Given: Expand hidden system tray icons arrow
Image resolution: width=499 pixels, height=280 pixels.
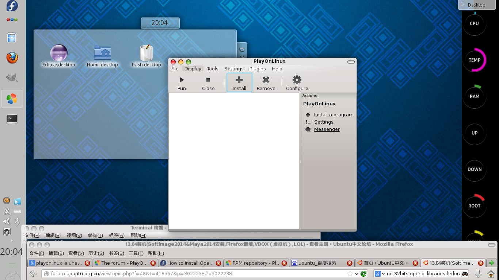Looking at the screenshot, I should click(x=12, y=241).
